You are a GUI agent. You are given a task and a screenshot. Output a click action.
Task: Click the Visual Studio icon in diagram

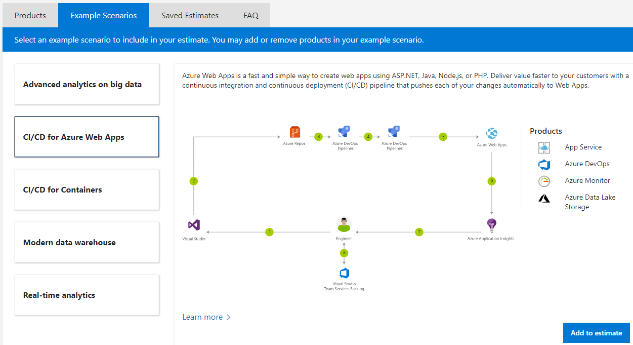[194, 225]
